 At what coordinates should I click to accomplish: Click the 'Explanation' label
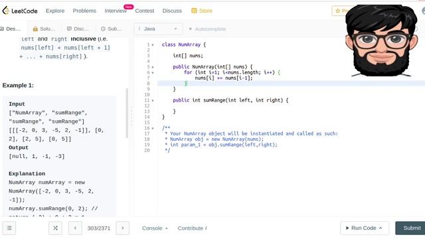click(27, 174)
